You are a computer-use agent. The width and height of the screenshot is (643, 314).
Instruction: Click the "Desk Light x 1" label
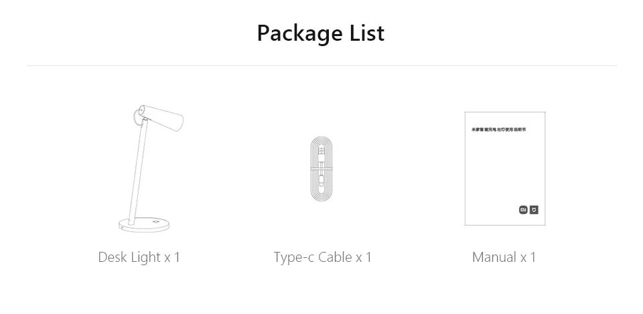139,257
